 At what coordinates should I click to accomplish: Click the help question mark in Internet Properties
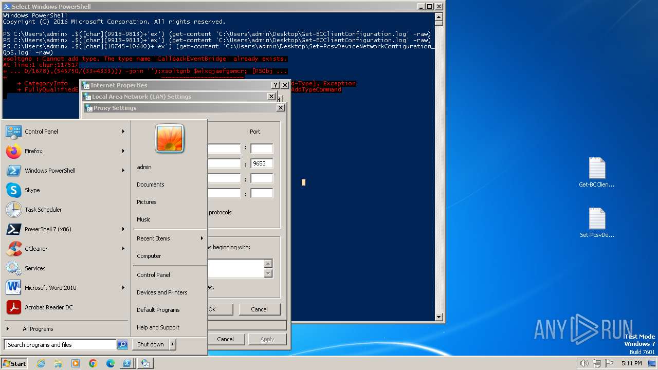275,85
